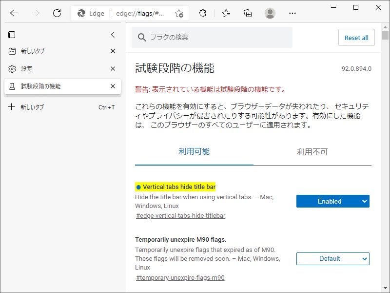Viewport: 390px width, 293px height.
Task: Click the profile avatar icon
Action: click(270, 14)
